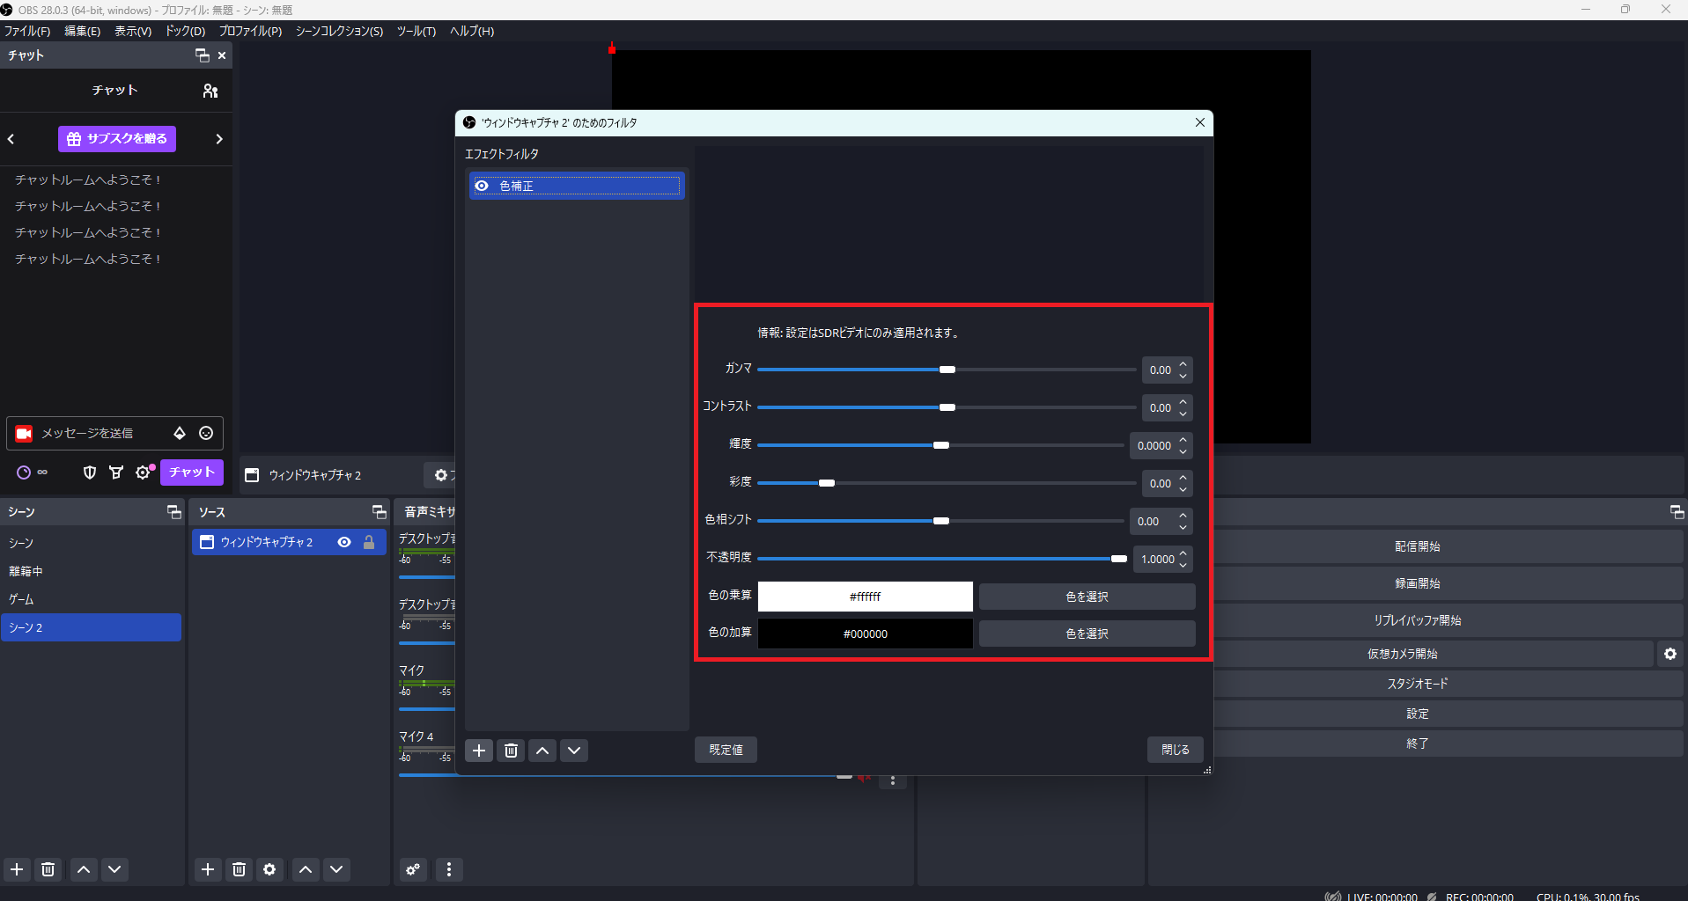The height and width of the screenshot is (901, 1688).
Task: Open the プロファイル(P) menu
Action: tap(250, 31)
